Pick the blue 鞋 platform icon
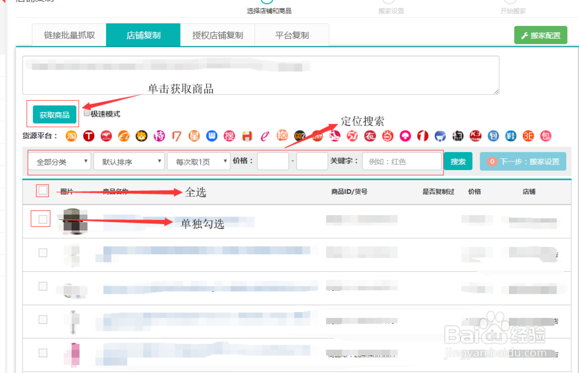This screenshot has height=373, width=579. click(x=511, y=136)
